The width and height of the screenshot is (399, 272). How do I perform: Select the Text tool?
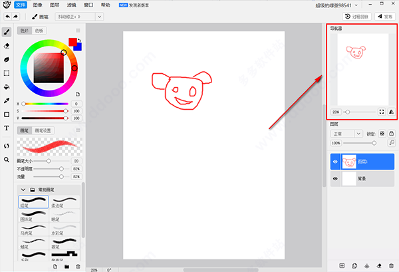[x=7, y=128]
